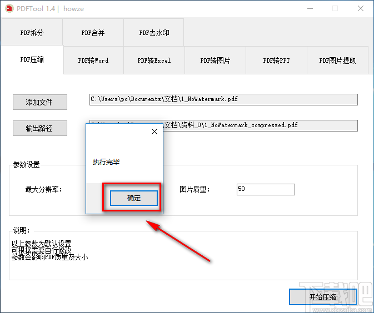Image resolution: width=374 pixels, height=313 pixels.
Task: Click the 开始压缩 button
Action: [x=323, y=297]
